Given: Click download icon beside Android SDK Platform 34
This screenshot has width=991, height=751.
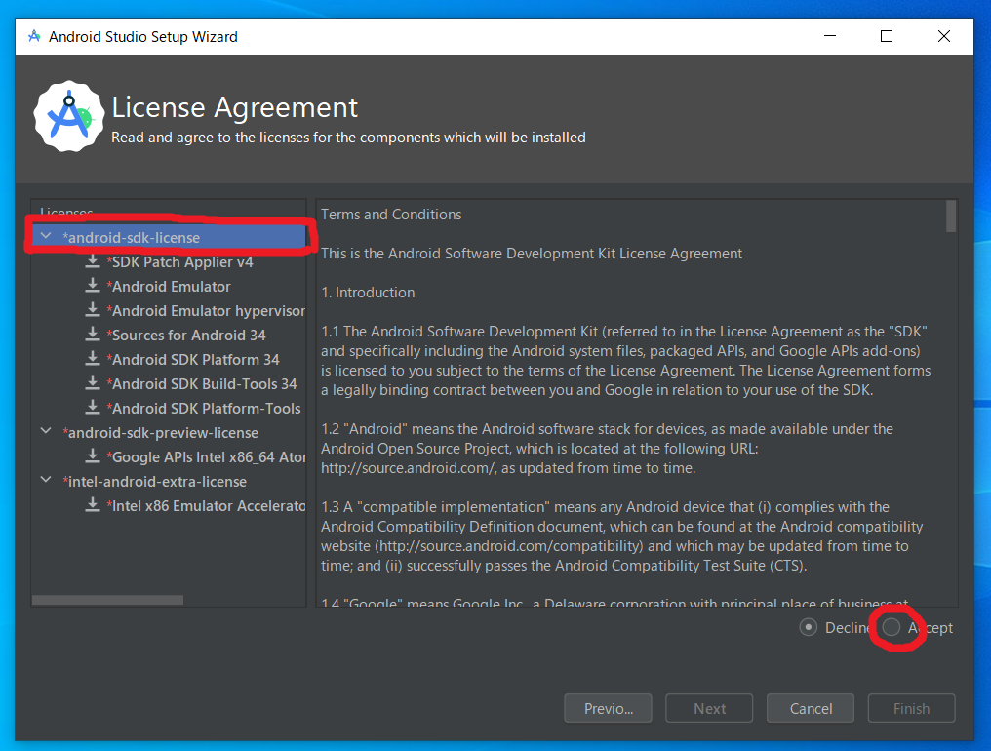Looking at the screenshot, I should click(x=93, y=359).
